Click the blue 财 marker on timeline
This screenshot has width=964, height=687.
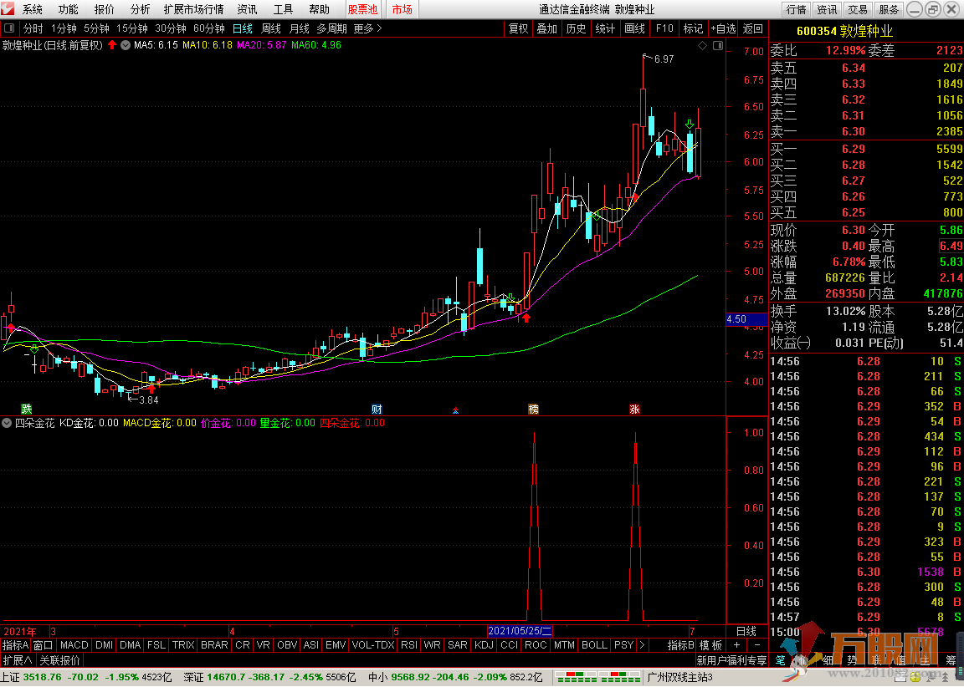pyautogui.click(x=377, y=409)
